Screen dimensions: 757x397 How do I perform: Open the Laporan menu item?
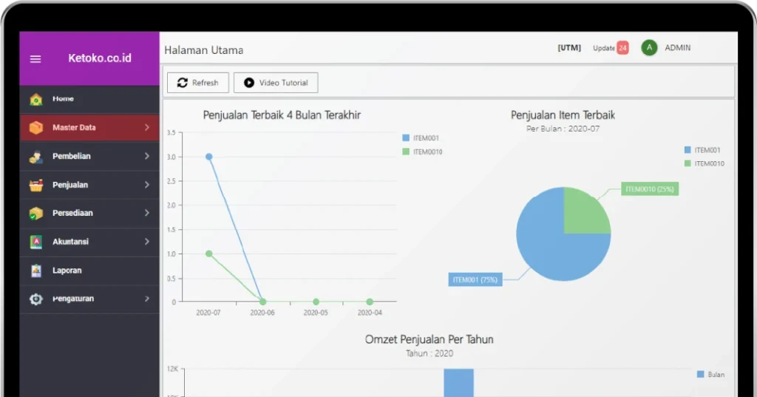point(89,271)
